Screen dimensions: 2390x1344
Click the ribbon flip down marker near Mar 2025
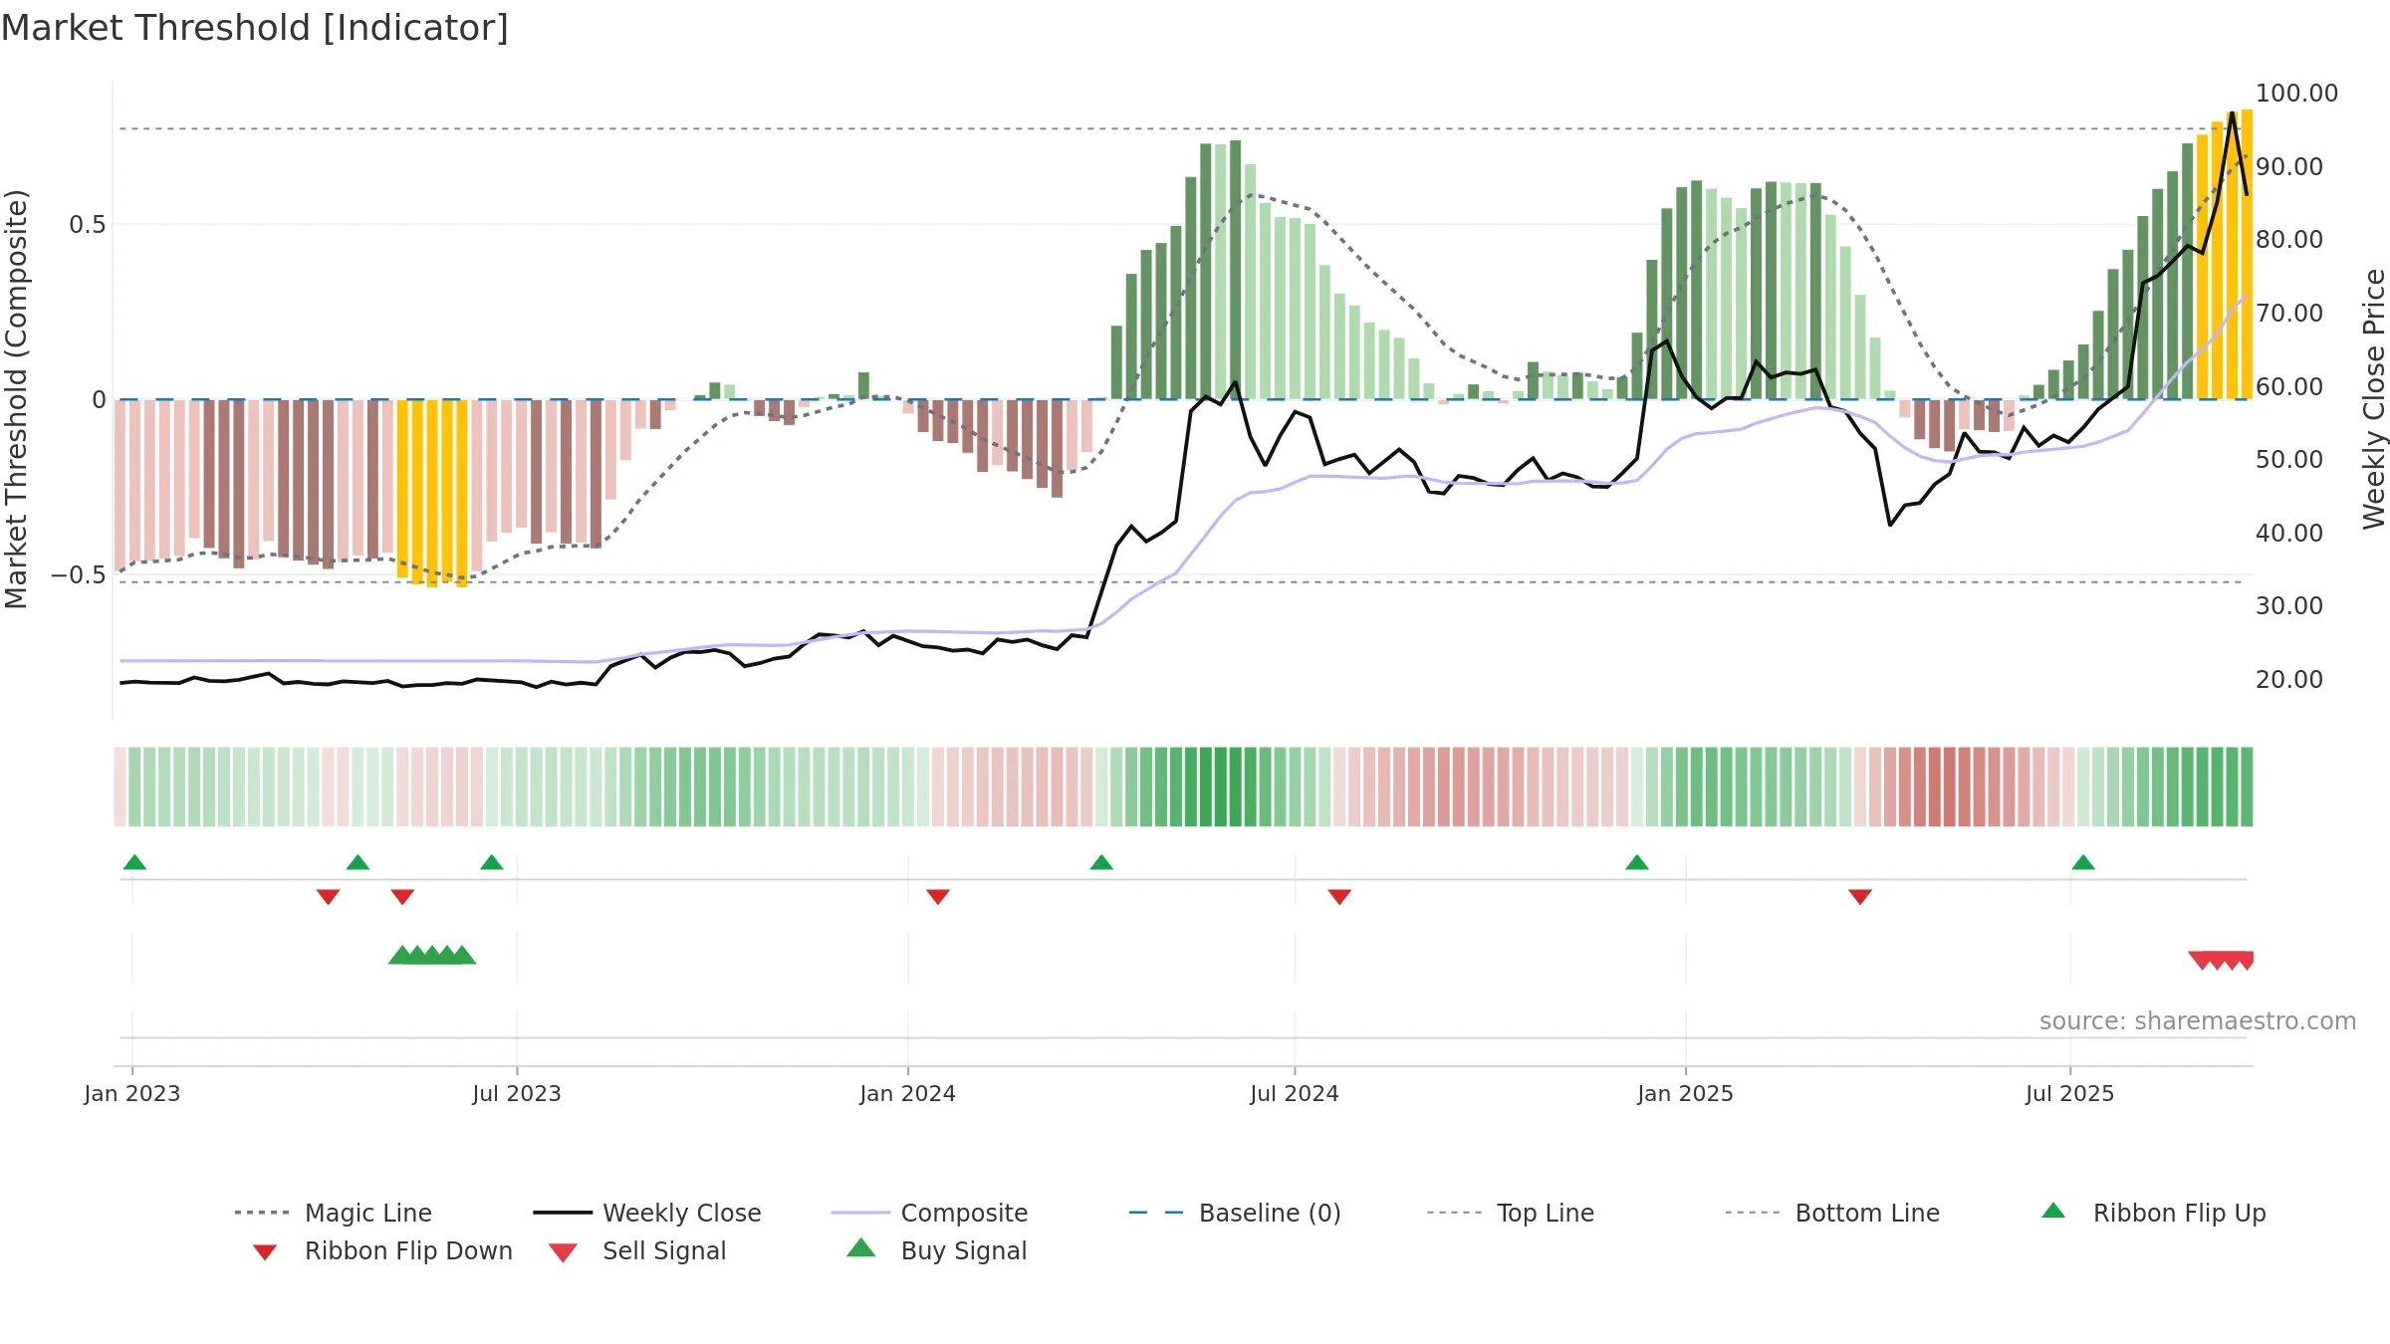[1860, 897]
